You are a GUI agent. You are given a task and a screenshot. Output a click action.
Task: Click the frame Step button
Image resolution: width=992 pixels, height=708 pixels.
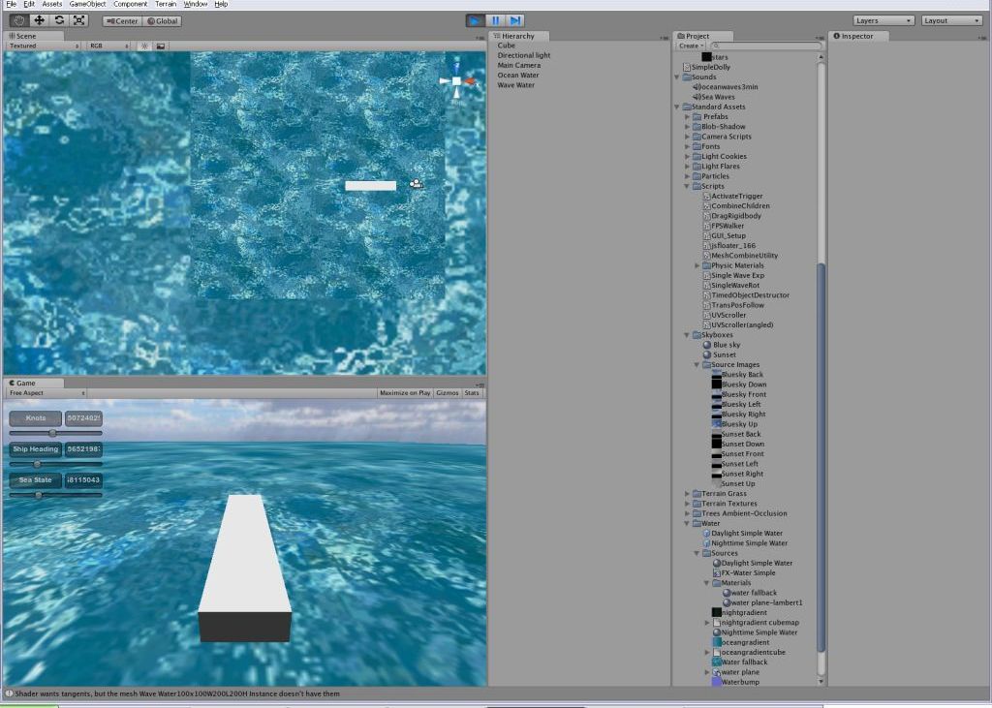514,19
